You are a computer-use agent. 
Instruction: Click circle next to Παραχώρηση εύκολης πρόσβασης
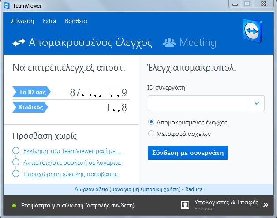[x=16, y=173]
